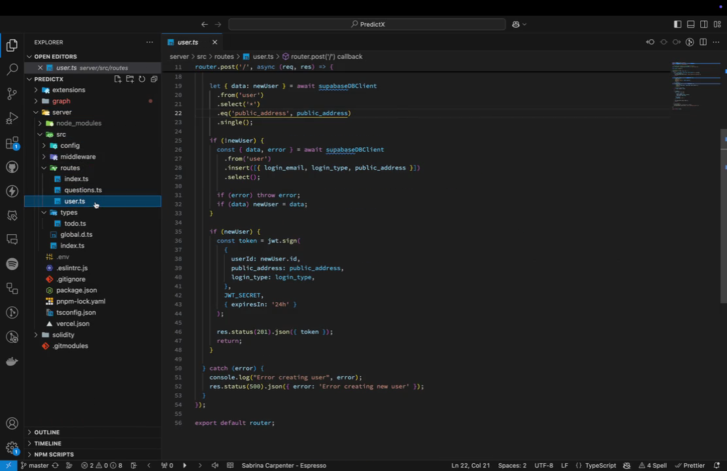Click the code minimap
This screenshot has width=727, height=471.
coord(696,86)
